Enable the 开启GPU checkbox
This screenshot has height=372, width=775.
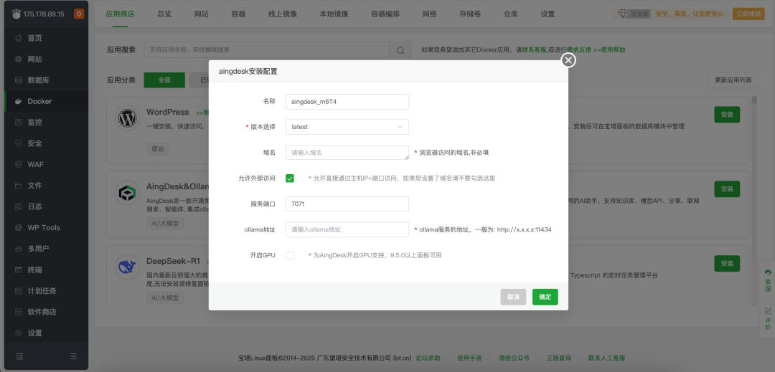point(290,255)
